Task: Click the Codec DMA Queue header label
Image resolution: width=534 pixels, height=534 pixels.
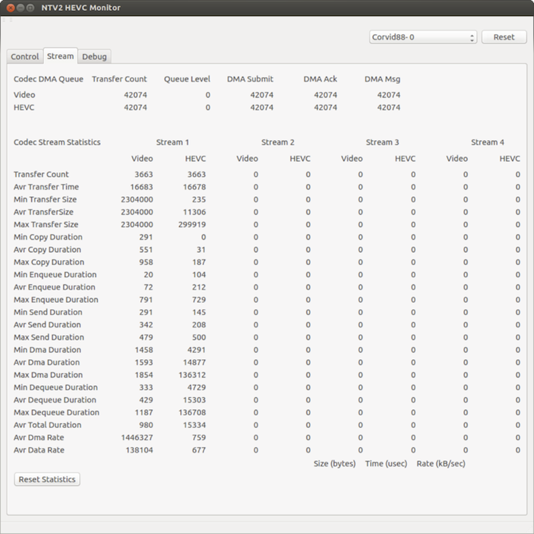Action: 49,79
